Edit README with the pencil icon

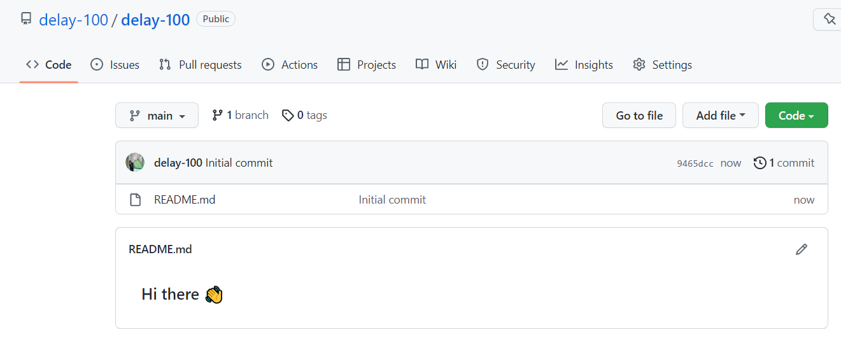[802, 249]
